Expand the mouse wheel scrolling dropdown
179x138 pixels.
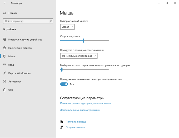79,56
